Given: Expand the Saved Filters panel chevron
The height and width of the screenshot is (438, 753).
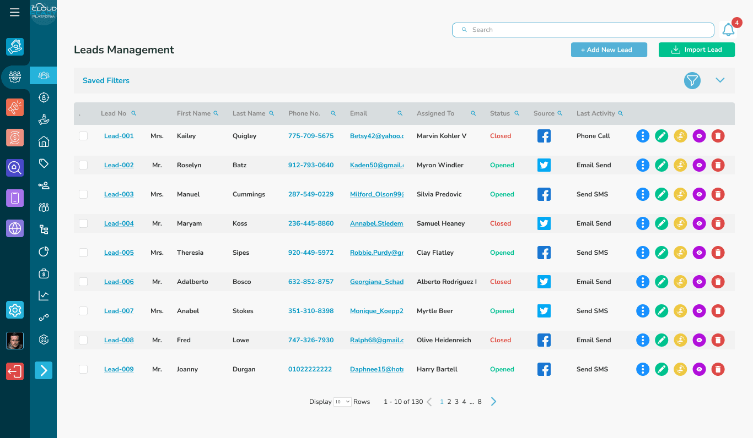Looking at the screenshot, I should coord(720,80).
